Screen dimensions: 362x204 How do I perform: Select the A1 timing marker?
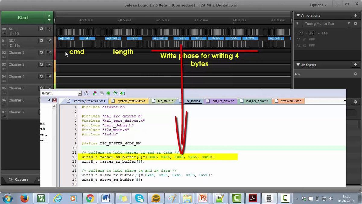301,34
